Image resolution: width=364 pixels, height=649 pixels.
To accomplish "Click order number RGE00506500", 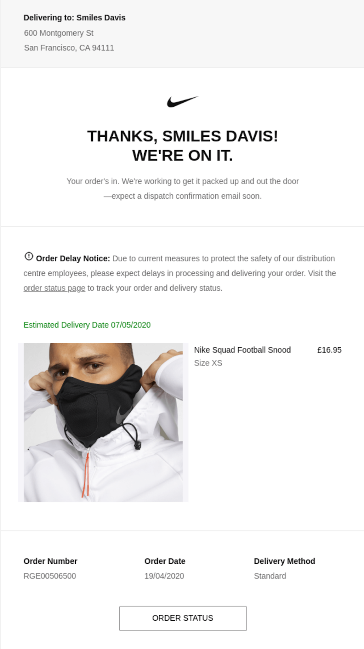I will 49,576.
